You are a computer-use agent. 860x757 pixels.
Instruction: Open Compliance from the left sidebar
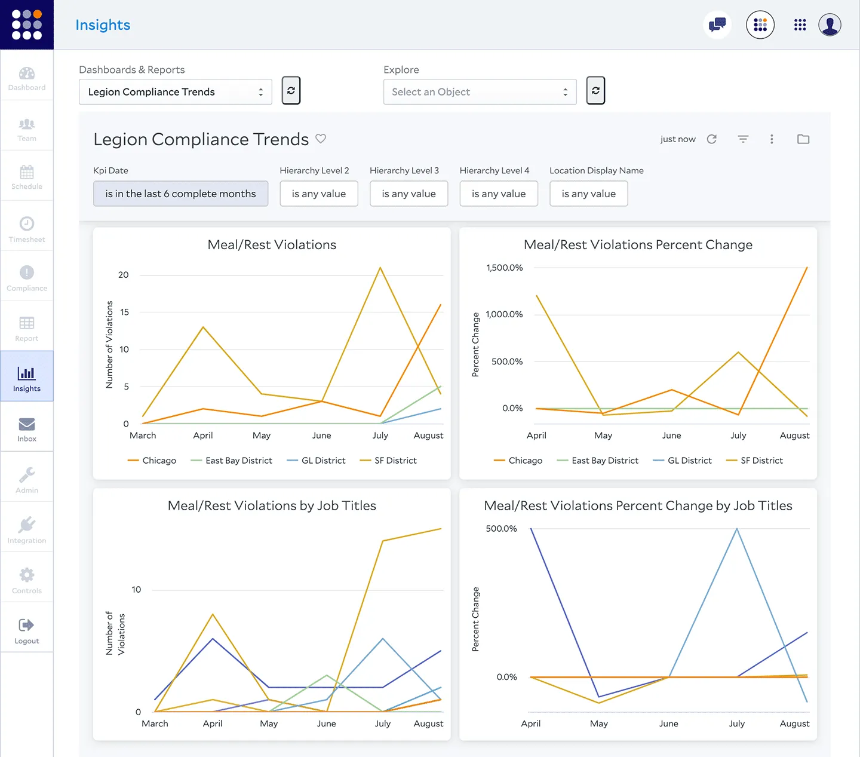(x=27, y=278)
